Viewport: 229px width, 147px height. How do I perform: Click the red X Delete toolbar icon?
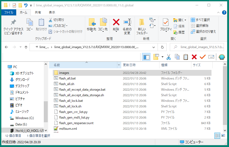(194, 57)
